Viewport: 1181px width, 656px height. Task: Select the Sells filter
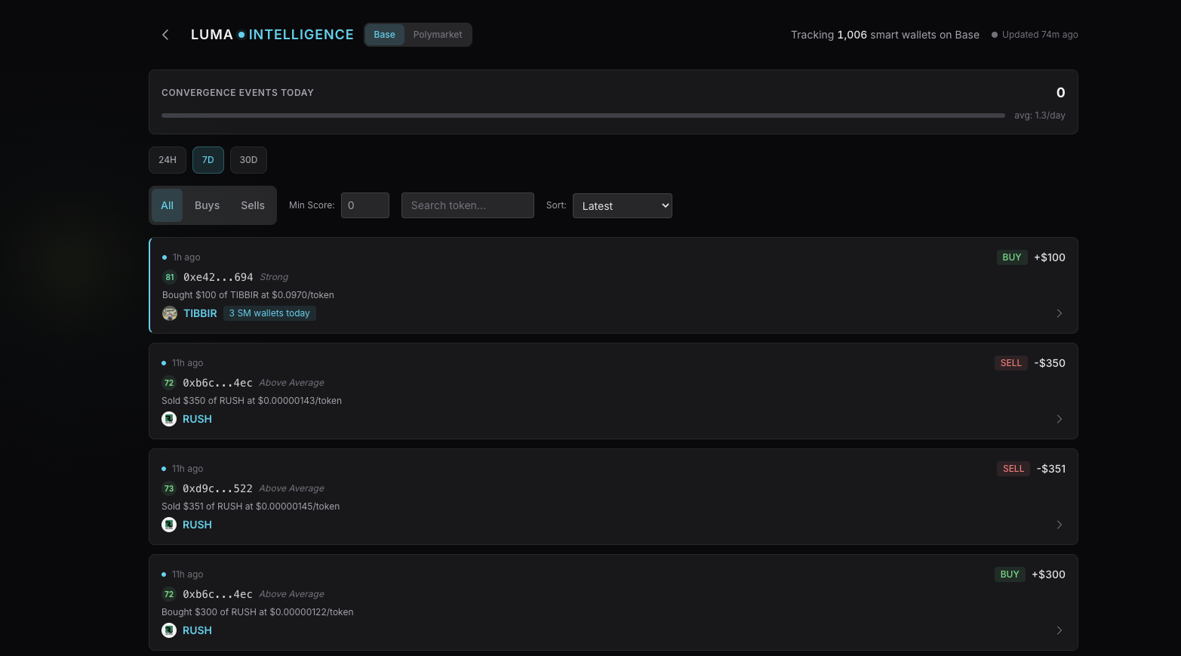pos(253,205)
